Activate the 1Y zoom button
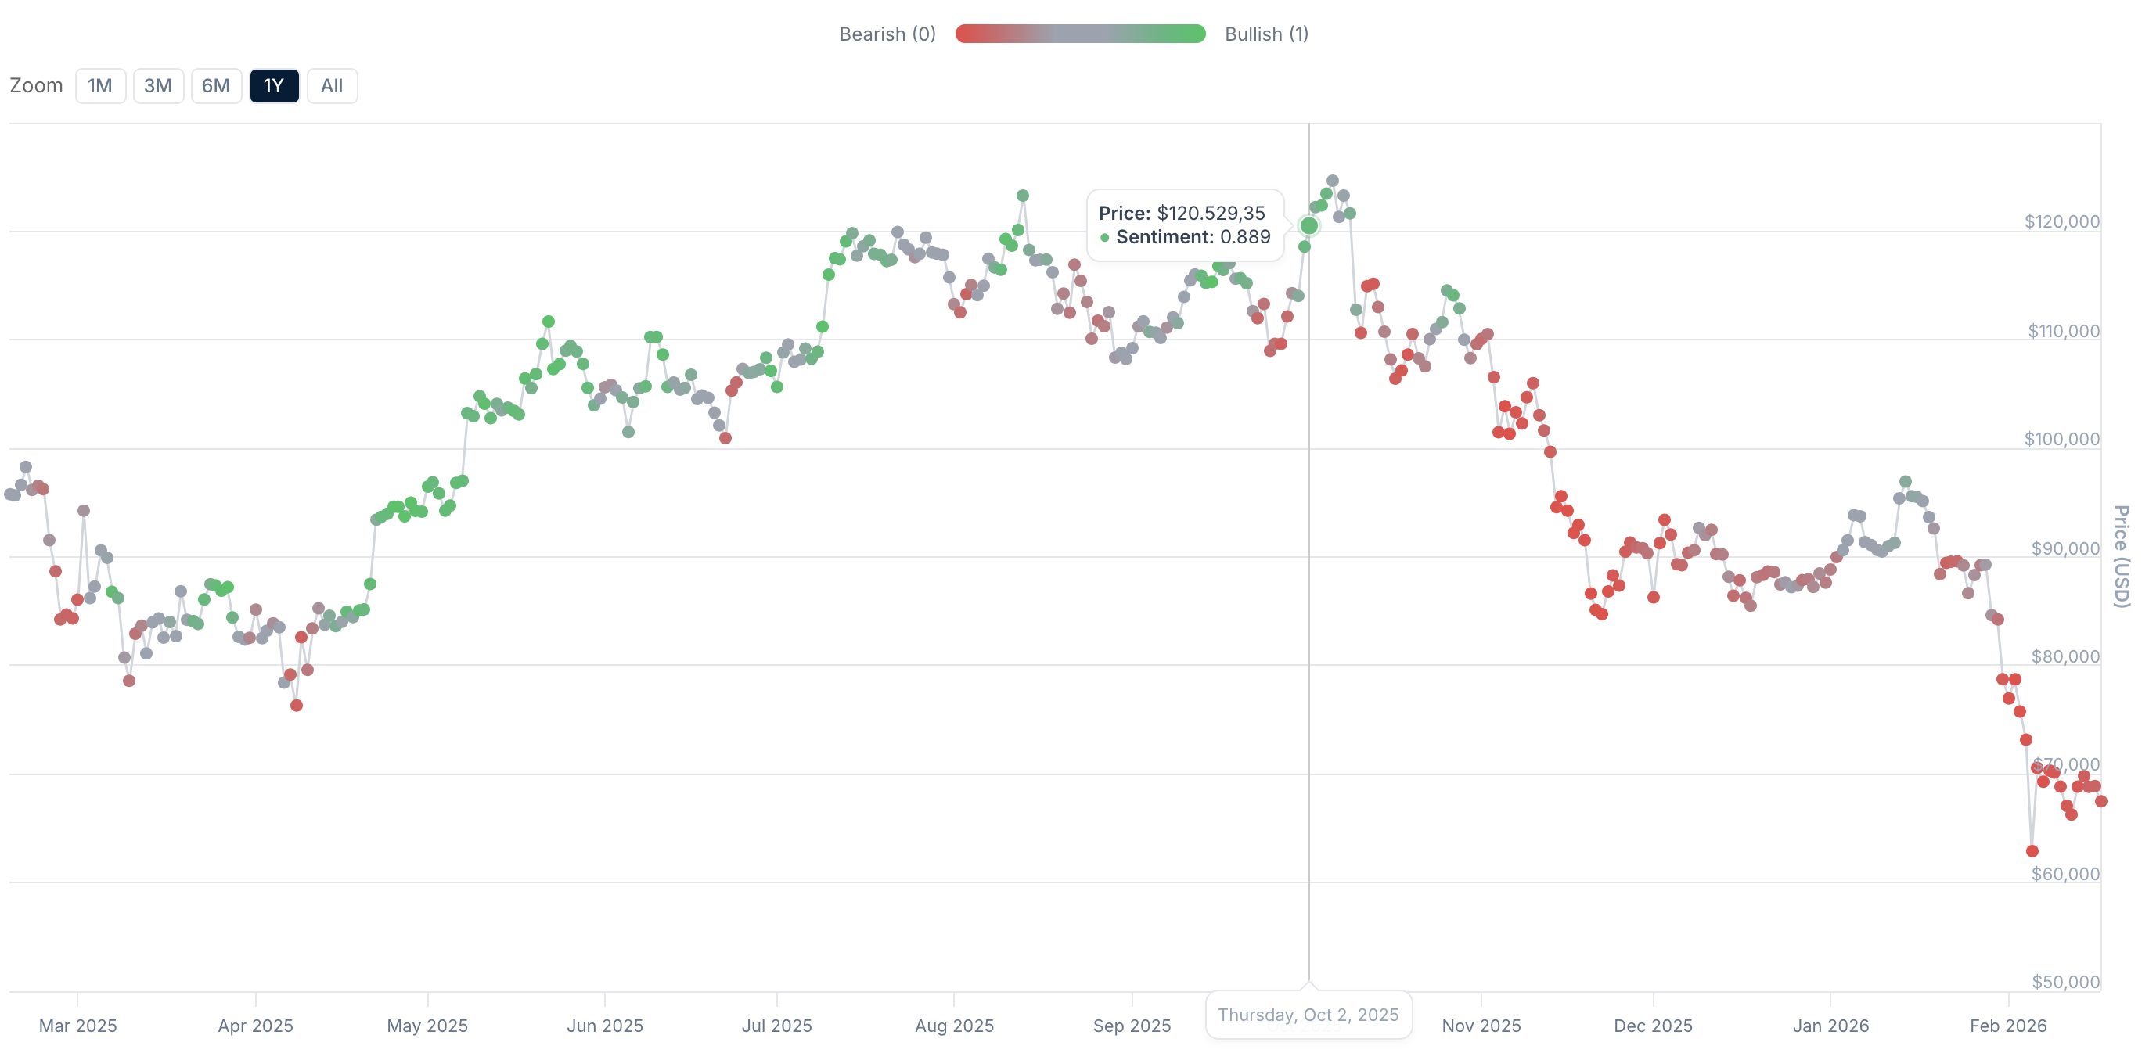This screenshot has height=1053, width=2149. [275, 85]
